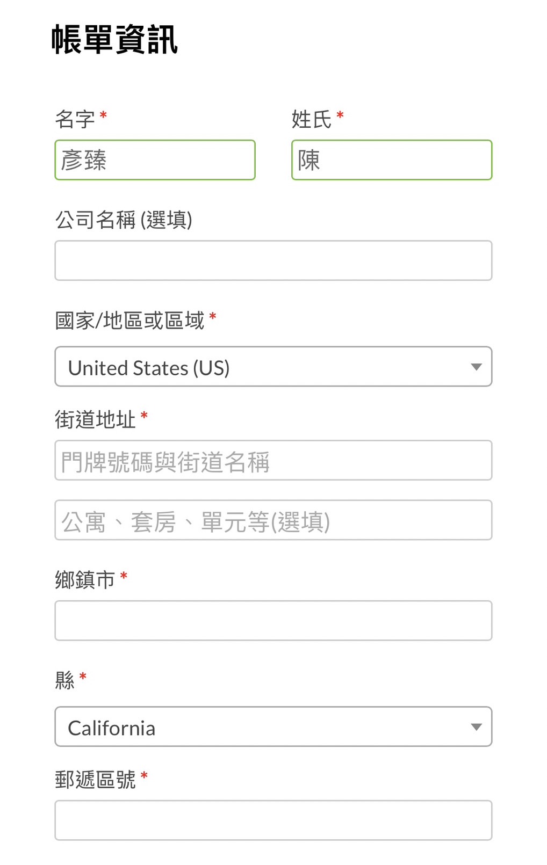
Task: Focus the 鄉鎮市 city input box
Action: coord(273,621)
